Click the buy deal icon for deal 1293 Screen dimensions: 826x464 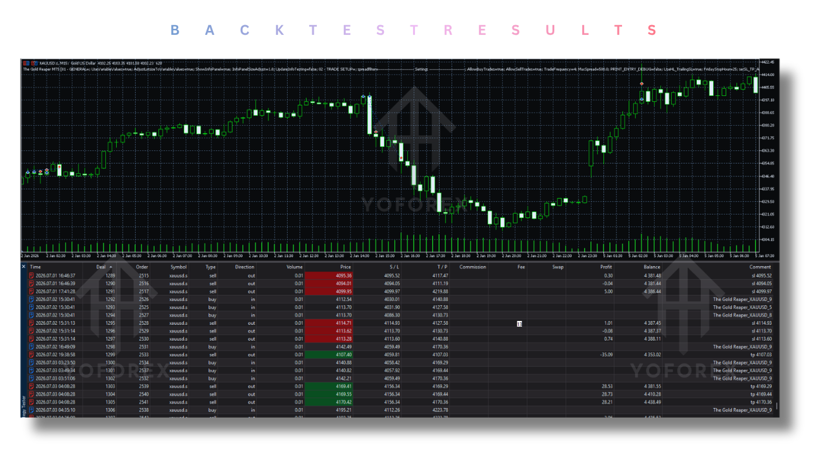32,307
